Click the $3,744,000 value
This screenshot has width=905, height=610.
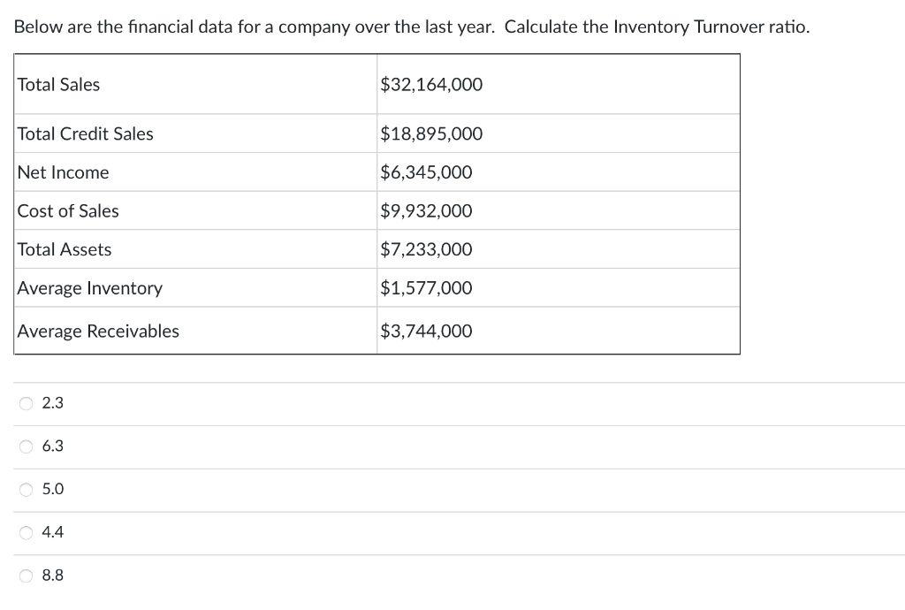[x=427, y=331]
